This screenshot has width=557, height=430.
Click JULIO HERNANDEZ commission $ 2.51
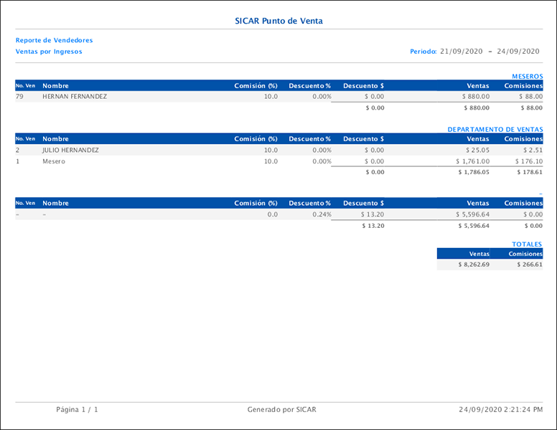click(x=533, y=150)
